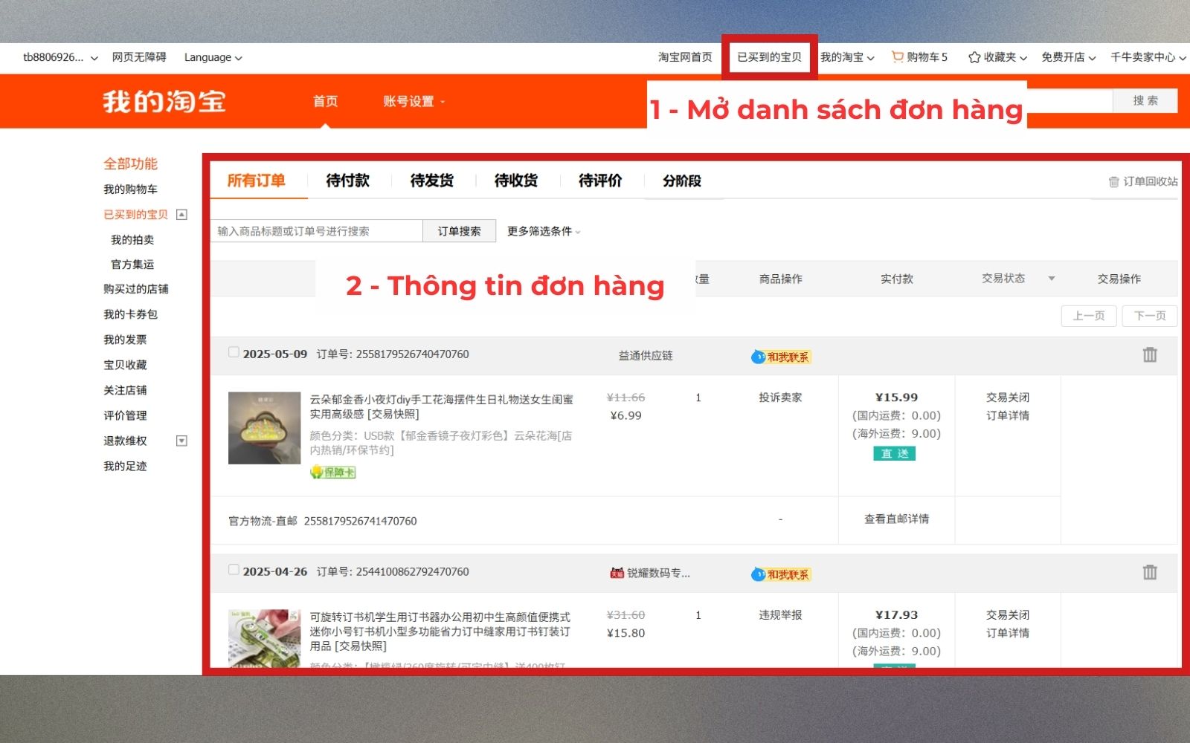Image resolution: width=1190 pixels, height=743 pixels.
Task: Open the Language dropdown
Action: (x=213, y=57)
